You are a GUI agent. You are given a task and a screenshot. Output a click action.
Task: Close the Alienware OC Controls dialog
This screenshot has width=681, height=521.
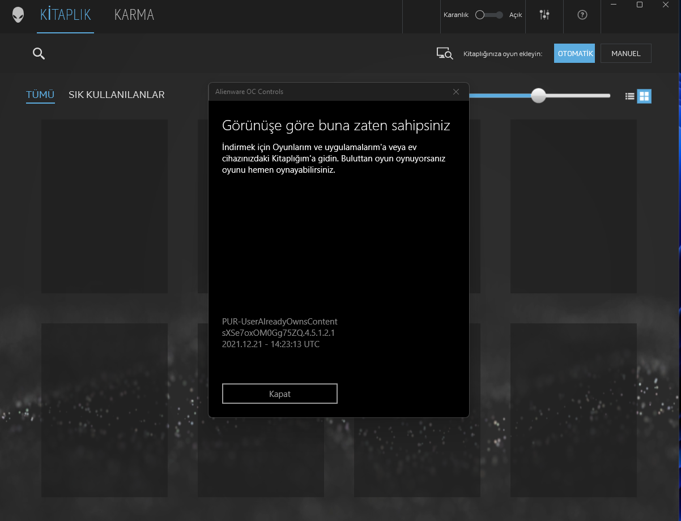tap(456, 92)
